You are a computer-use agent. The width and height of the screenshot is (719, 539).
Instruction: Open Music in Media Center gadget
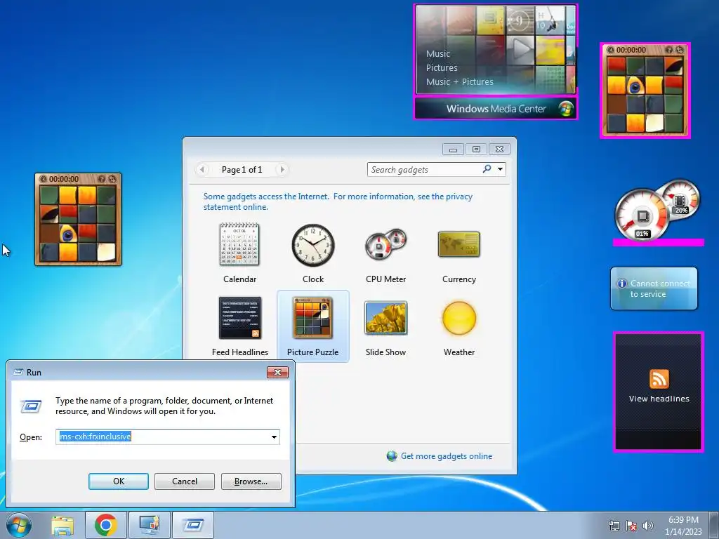(x=438, y=53)
